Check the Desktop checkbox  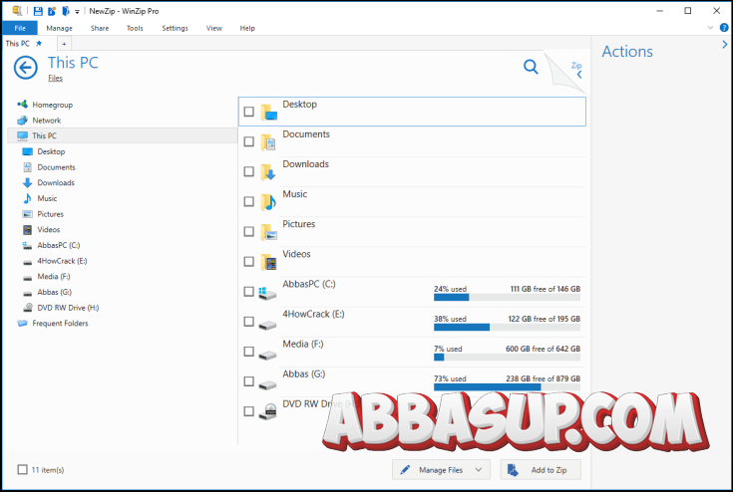[x=248, y=112]
